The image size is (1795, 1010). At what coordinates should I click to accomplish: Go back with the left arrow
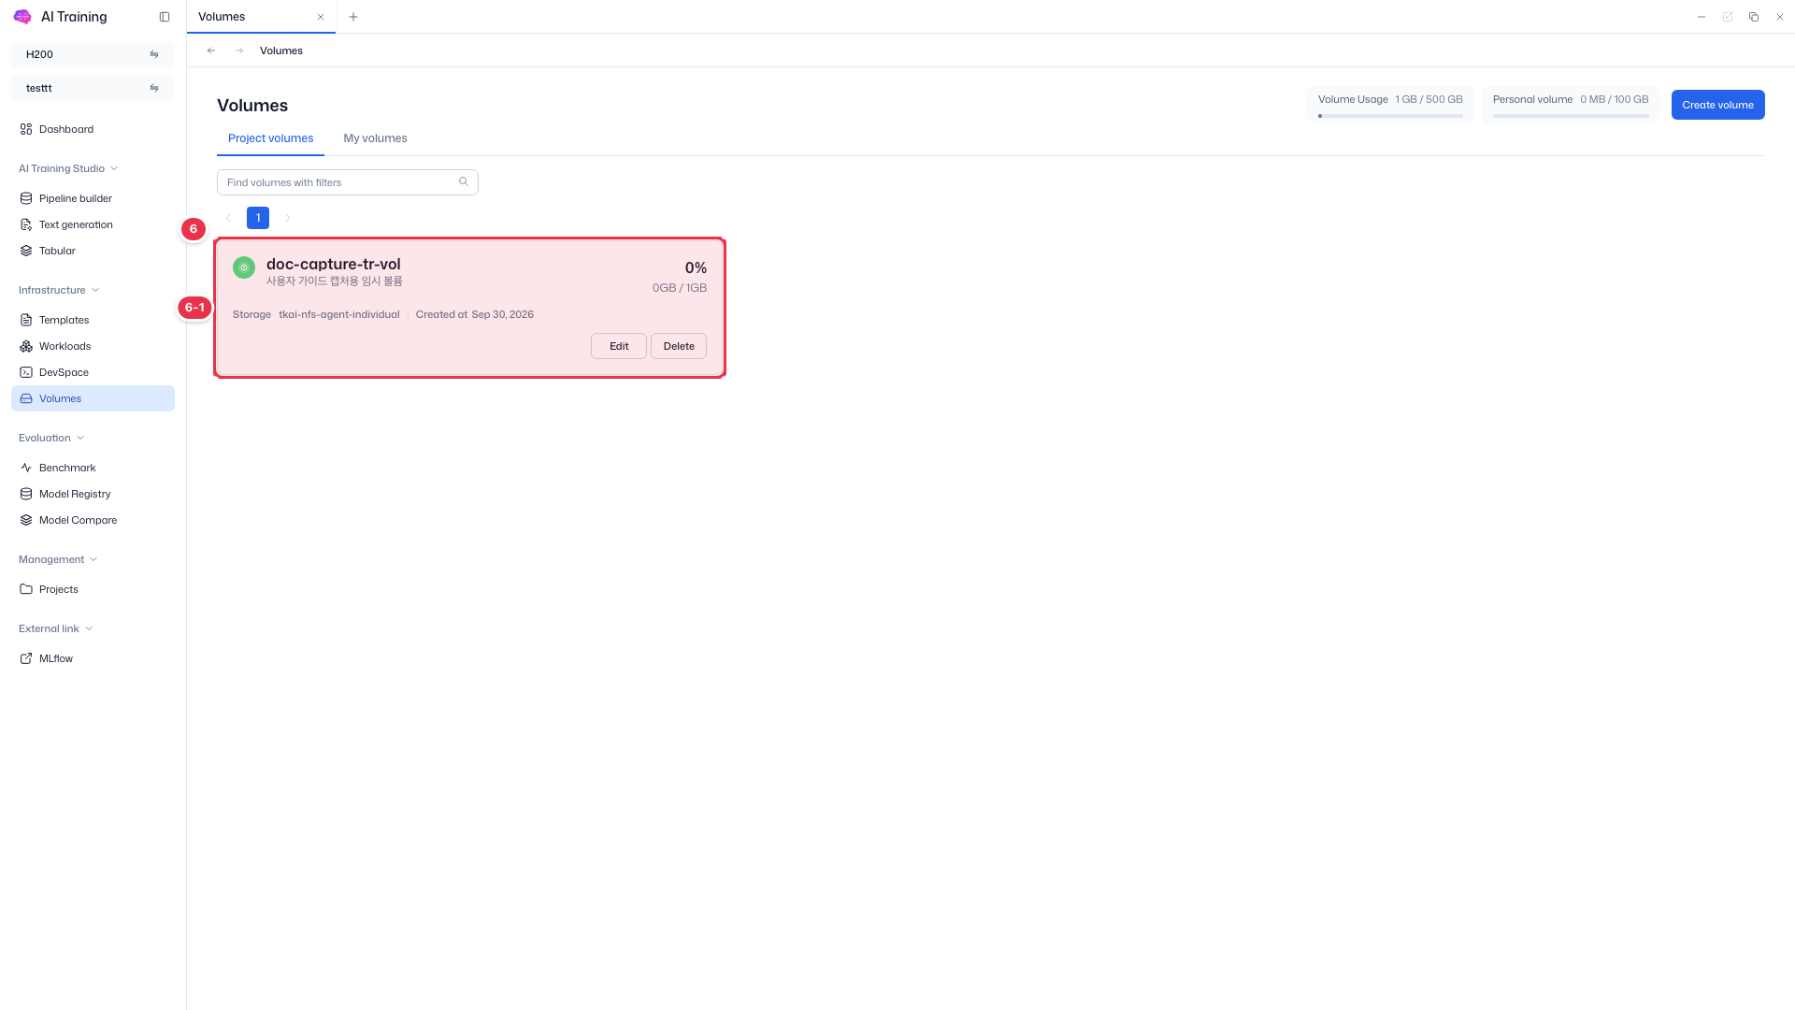pos(211,50)
